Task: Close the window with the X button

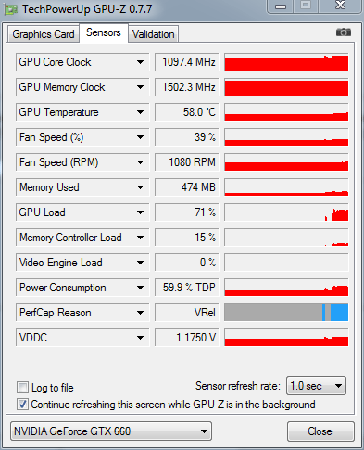Action: [x=340, y=6]
